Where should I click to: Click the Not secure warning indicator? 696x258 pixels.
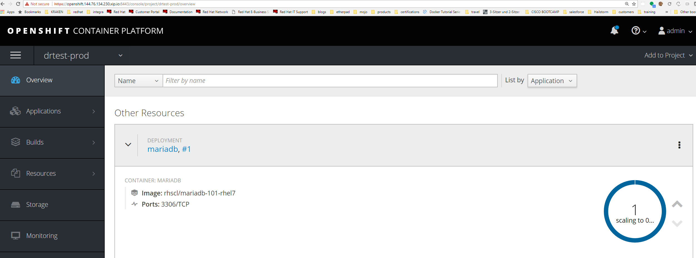(37, 4)
